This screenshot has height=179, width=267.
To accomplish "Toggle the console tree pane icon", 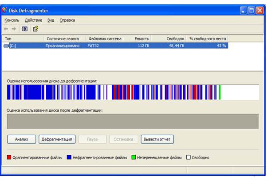I will (x=25, y=29).
